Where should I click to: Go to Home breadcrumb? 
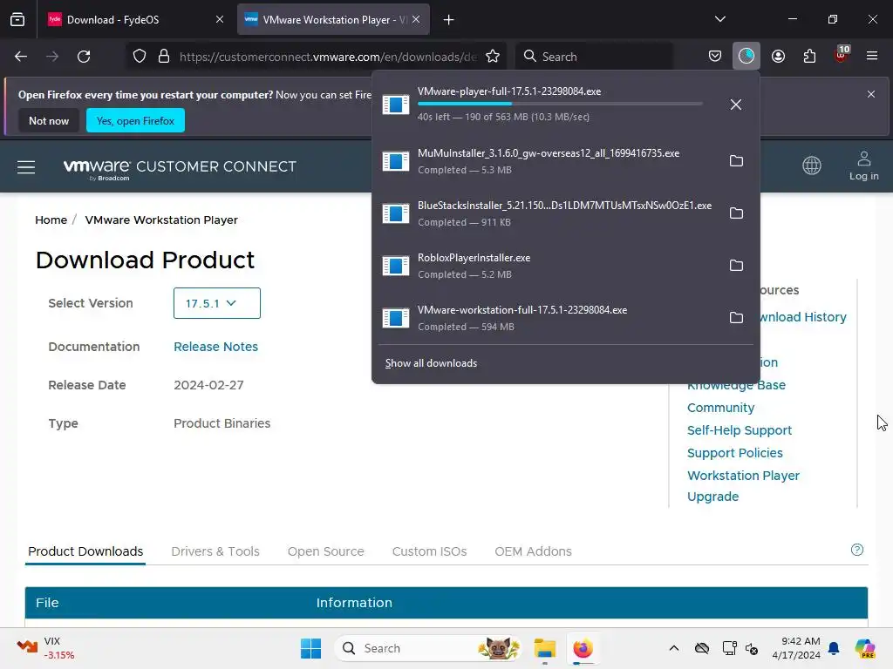51,220
